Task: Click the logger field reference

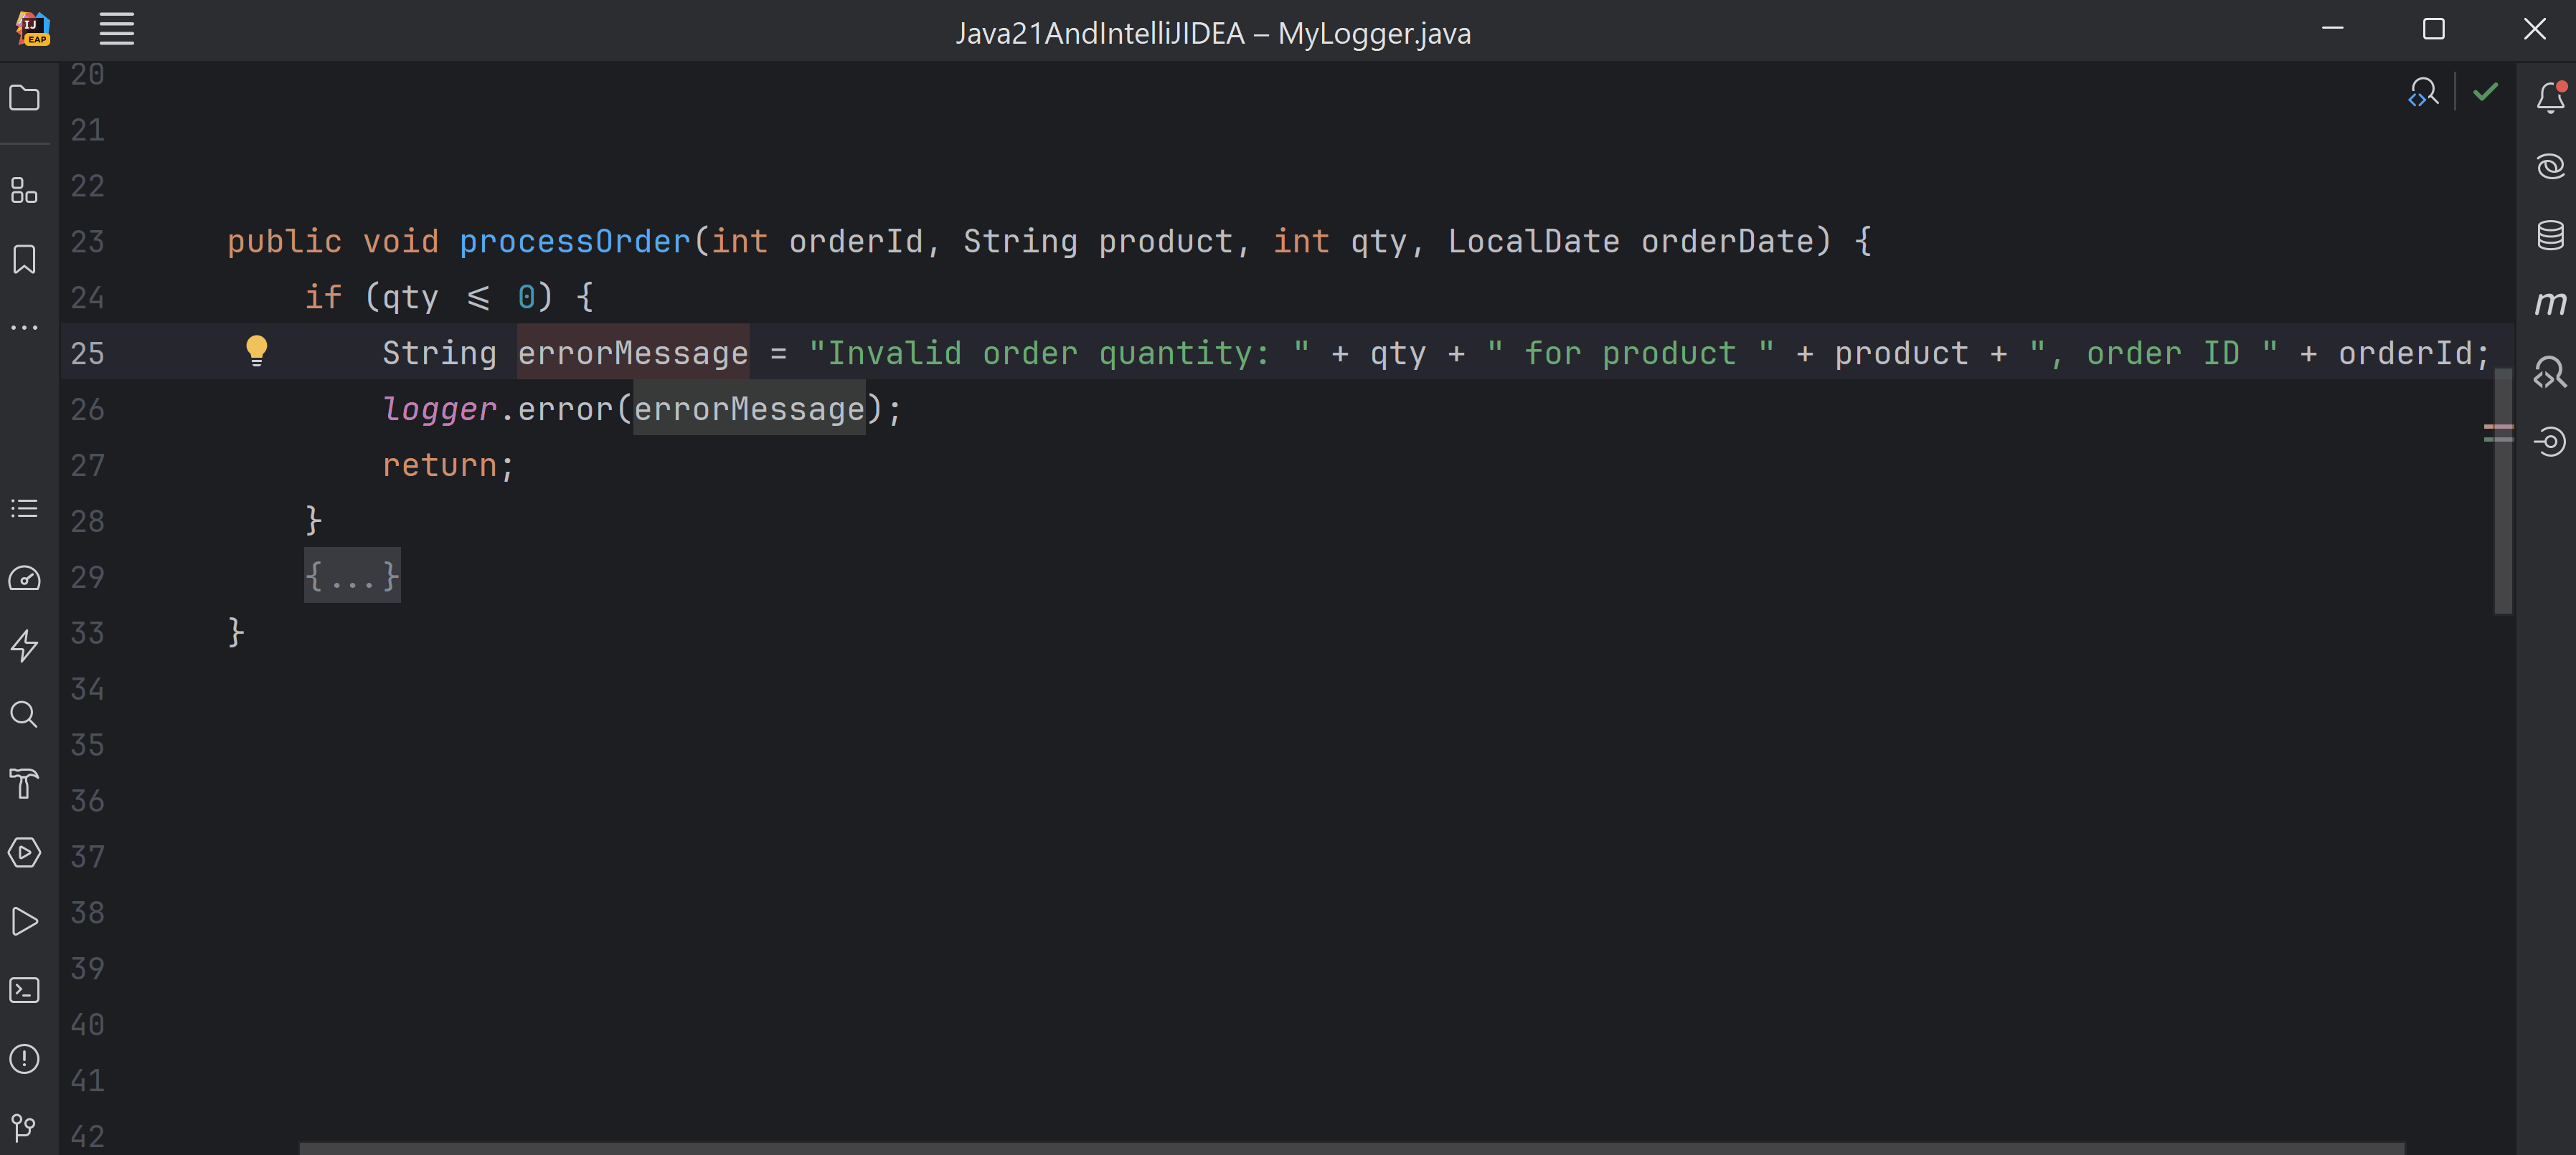Action: [440, 409]
